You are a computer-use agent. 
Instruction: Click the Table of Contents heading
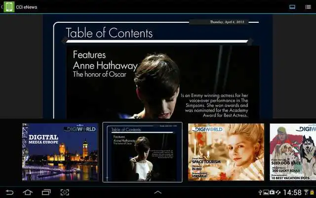[109, 33]
